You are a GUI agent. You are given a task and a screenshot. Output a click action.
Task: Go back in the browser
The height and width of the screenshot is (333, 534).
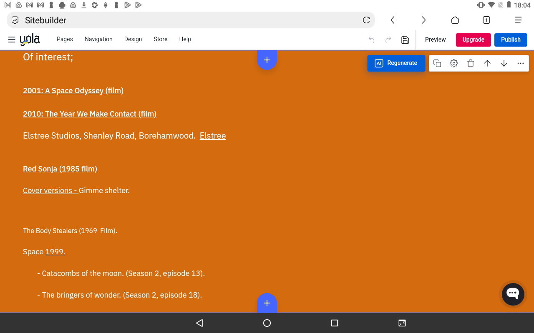click(393, 20)
